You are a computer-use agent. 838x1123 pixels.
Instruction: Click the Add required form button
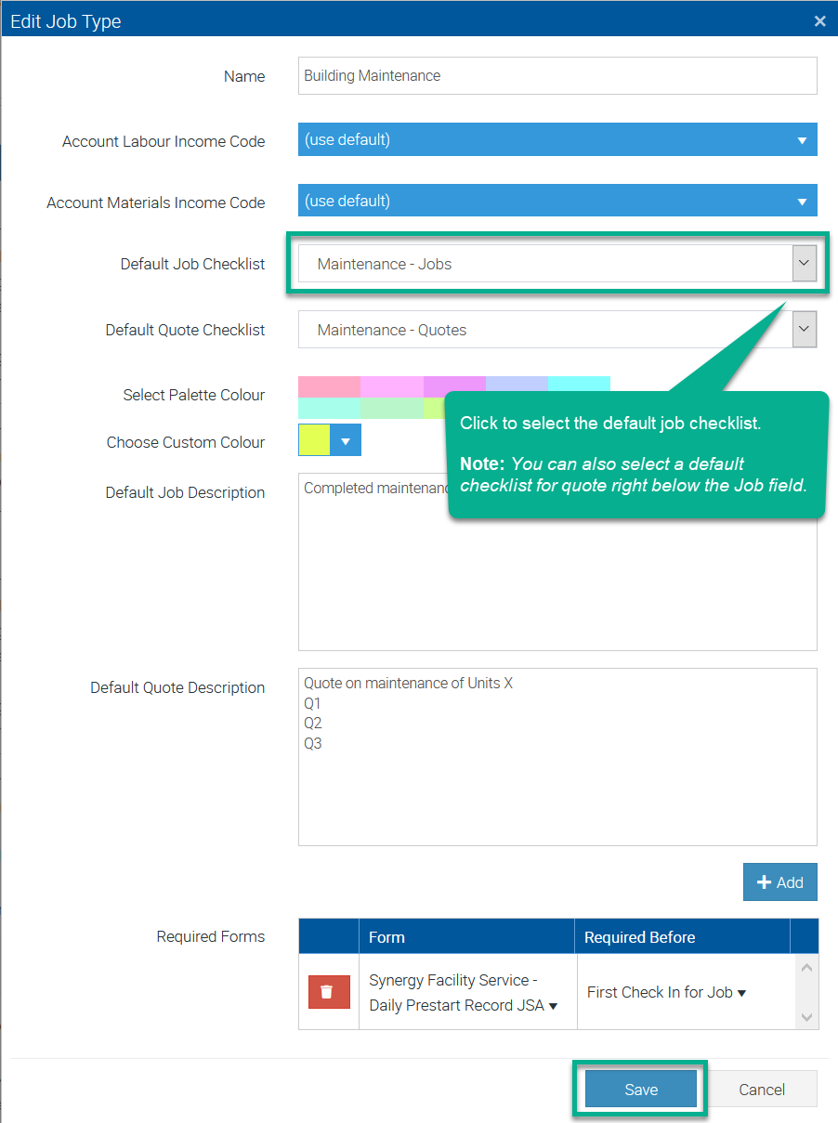tap(779, 882)
